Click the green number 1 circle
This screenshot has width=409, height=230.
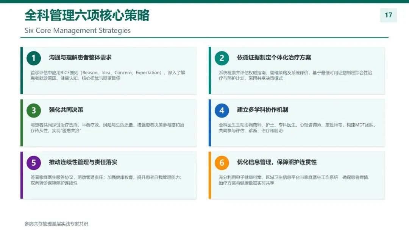tap(34, 58)
